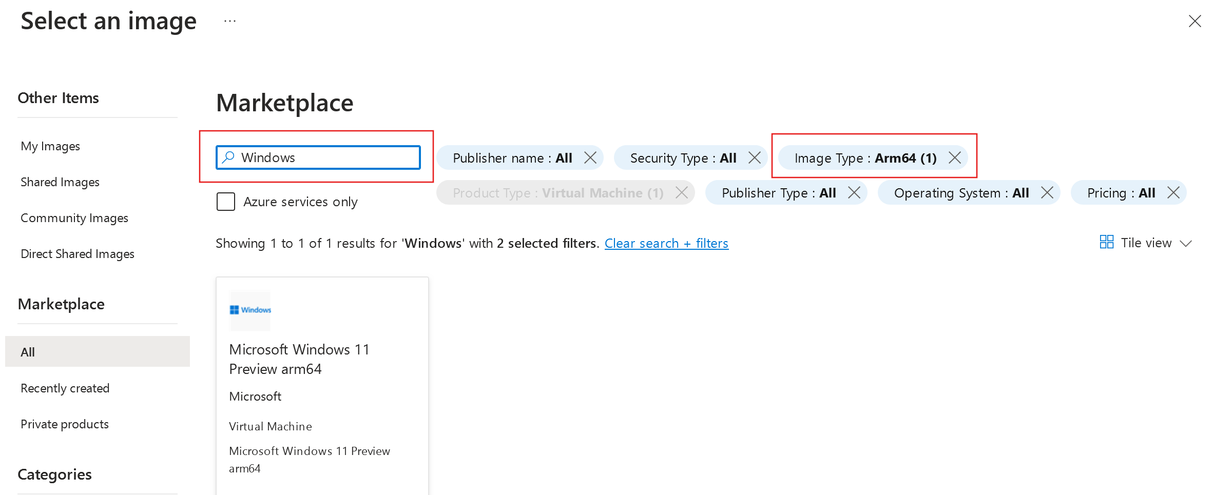The height and width of the screenshot is (495, 1232).
Task: Click the Marketplace search input field
Action: 318,157
